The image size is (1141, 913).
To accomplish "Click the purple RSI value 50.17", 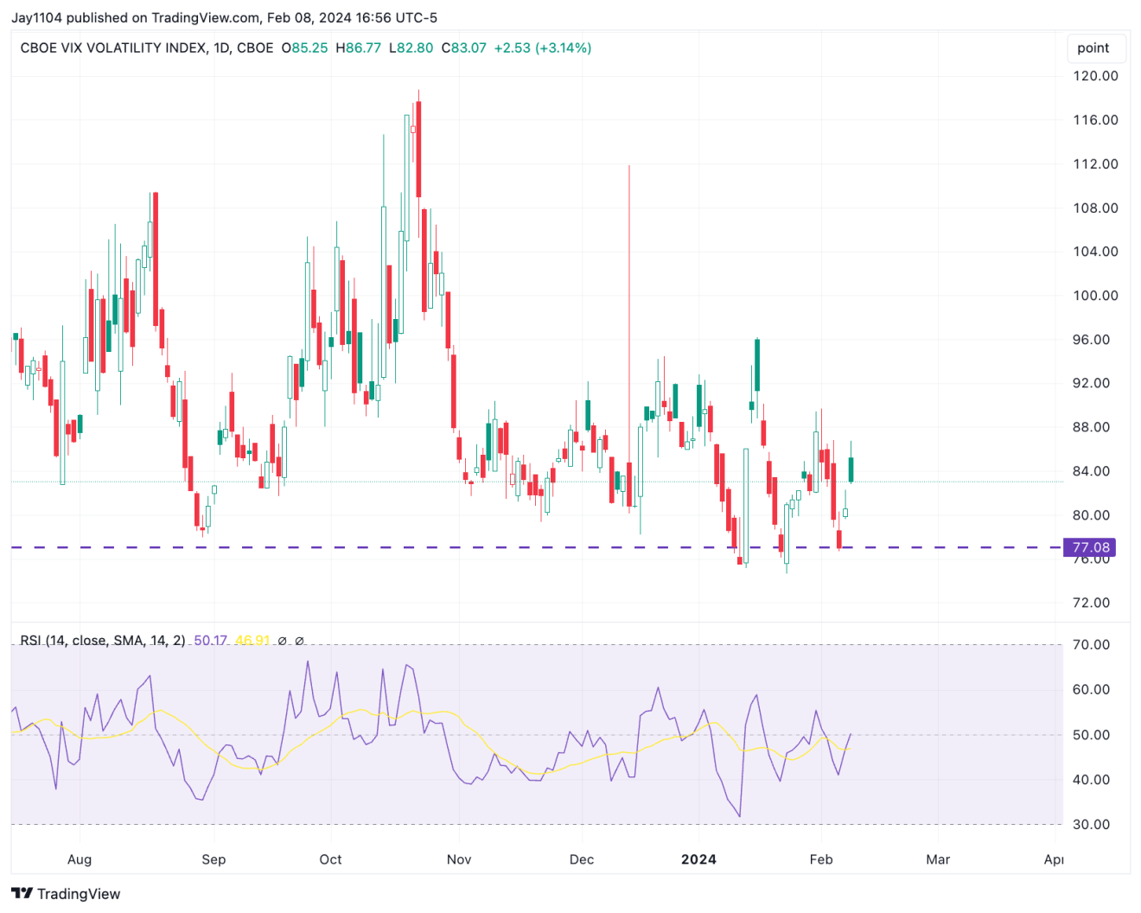I will [x=211, y=641].
